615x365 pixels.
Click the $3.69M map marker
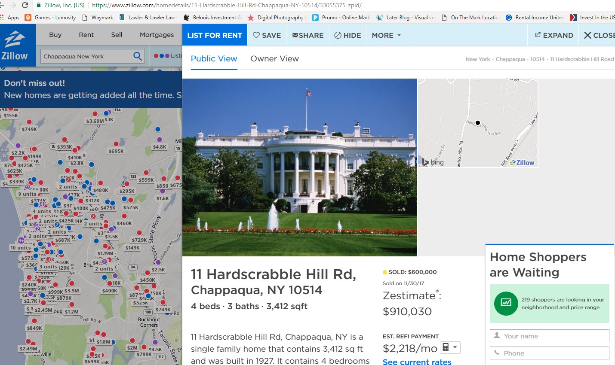[95, 121]
